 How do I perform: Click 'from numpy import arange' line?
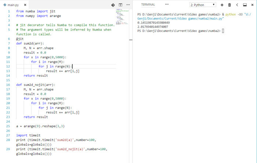click(x=39, y=16)
